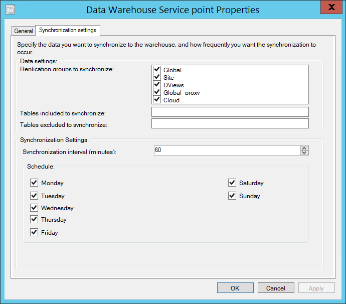346x304 pixels.
Task: Toggle the Wednesday schedule checkbox
Action: coord(34,208)
